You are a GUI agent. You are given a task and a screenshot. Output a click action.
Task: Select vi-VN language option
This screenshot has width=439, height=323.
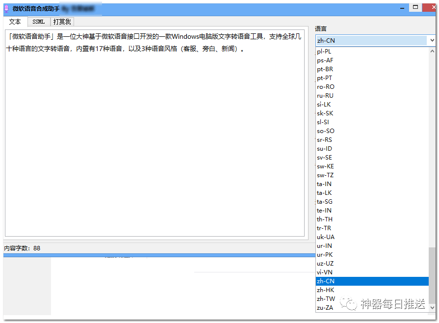tap(372, 272)
